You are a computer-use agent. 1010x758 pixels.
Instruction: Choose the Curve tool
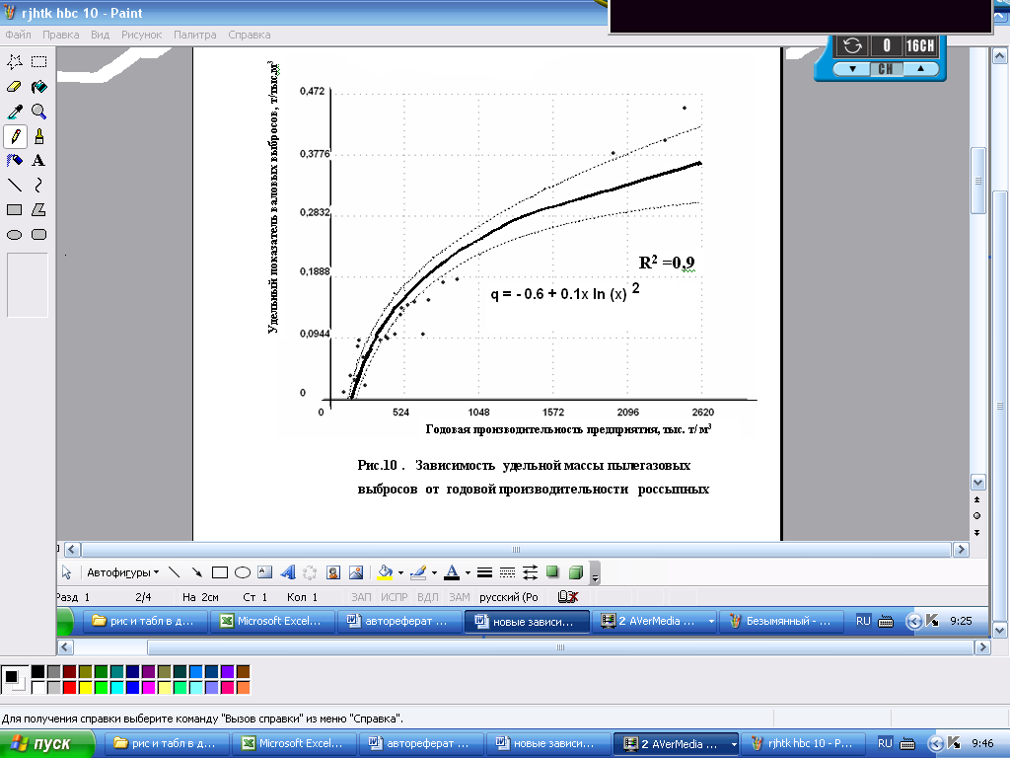pos(39,186)
